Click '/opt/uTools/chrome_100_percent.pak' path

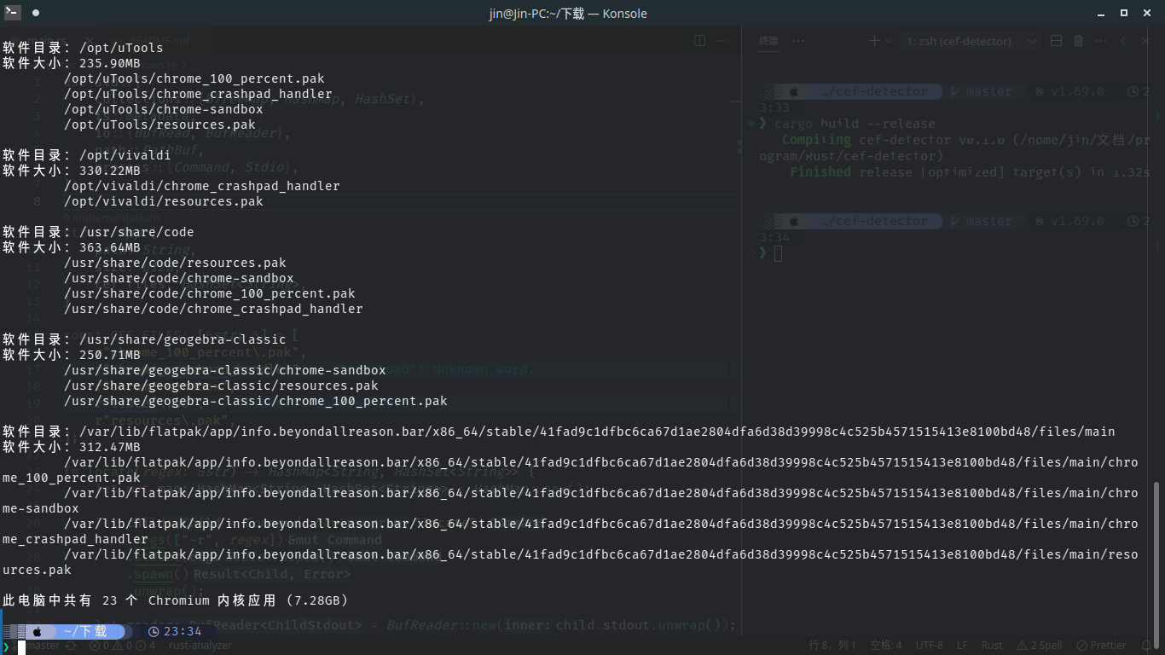(x=194, y=78)
